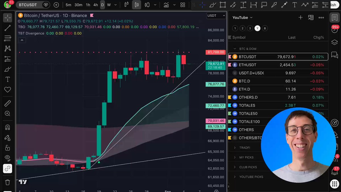This screenshot has width=341, height=192.
Task: Select the Text tool in left sidebar
Action: tap(8, 80)
